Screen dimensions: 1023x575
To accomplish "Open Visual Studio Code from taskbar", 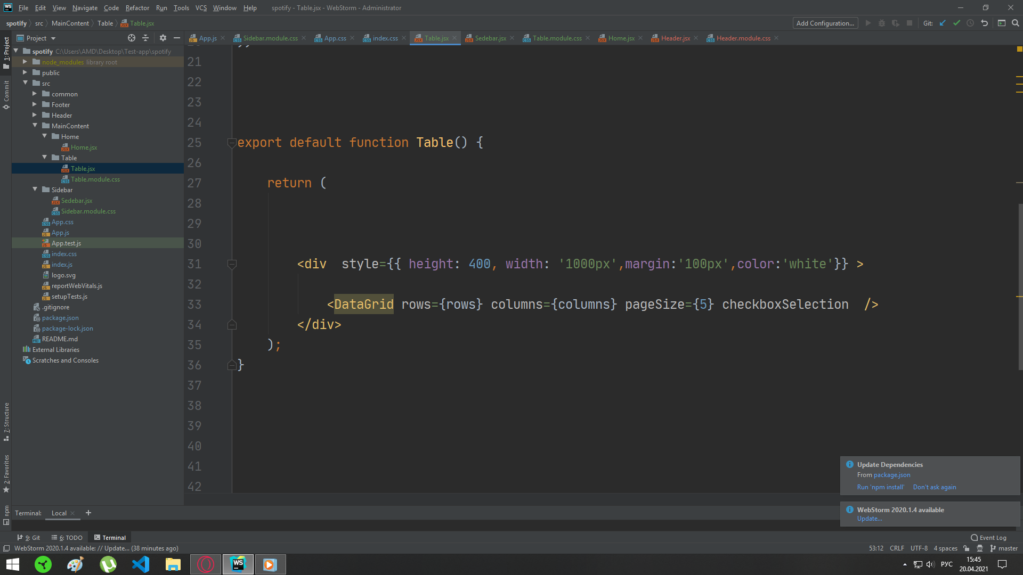I will point(141,564).
